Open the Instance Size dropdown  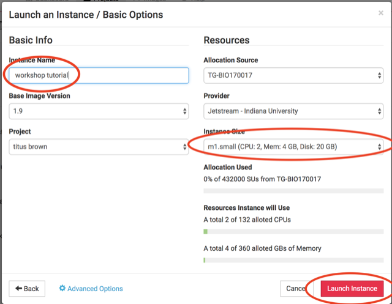(x=293, y=147)
